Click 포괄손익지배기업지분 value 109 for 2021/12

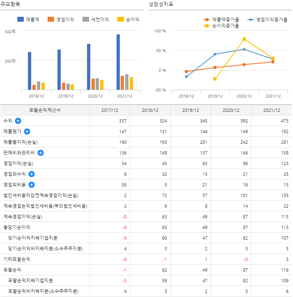285,281
